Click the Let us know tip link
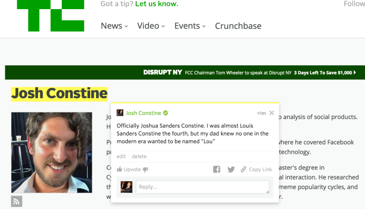Image resolution: width=365 pixels, height=209 pixels. point(157,4)
